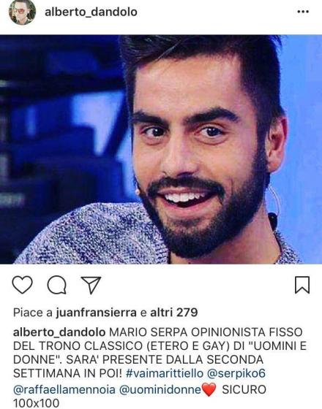Like the post with the heart icon

point(23,285)
